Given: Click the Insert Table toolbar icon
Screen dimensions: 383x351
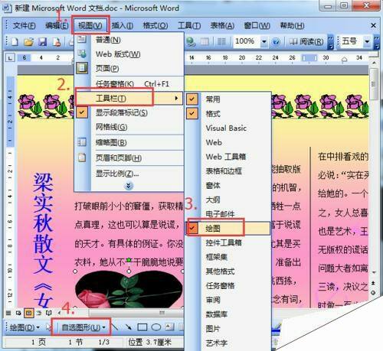Looking at the screenshot, I should click(205, 41).
